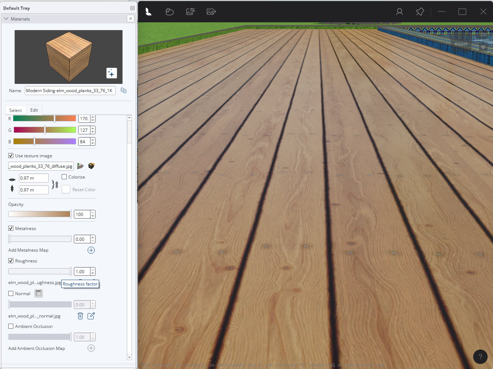The width and height of the screenshot is (493, 369).
Task: Enable the Colorize checkbox
Action: [64, 177]
